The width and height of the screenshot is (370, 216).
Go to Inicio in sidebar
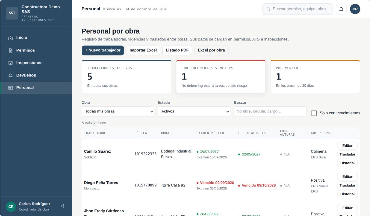(x=36, y=38)
